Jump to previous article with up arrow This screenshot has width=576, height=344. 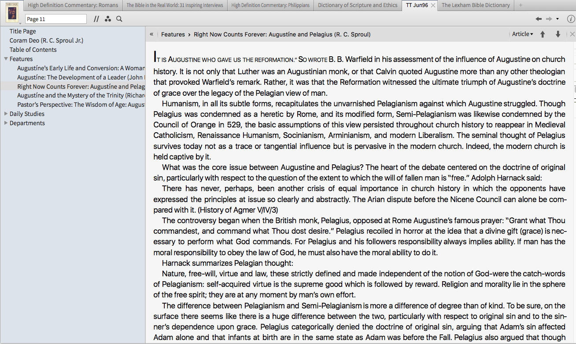click(543, 34)
